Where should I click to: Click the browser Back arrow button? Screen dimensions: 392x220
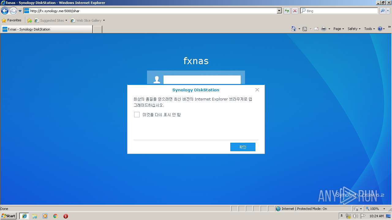[5, 11]
